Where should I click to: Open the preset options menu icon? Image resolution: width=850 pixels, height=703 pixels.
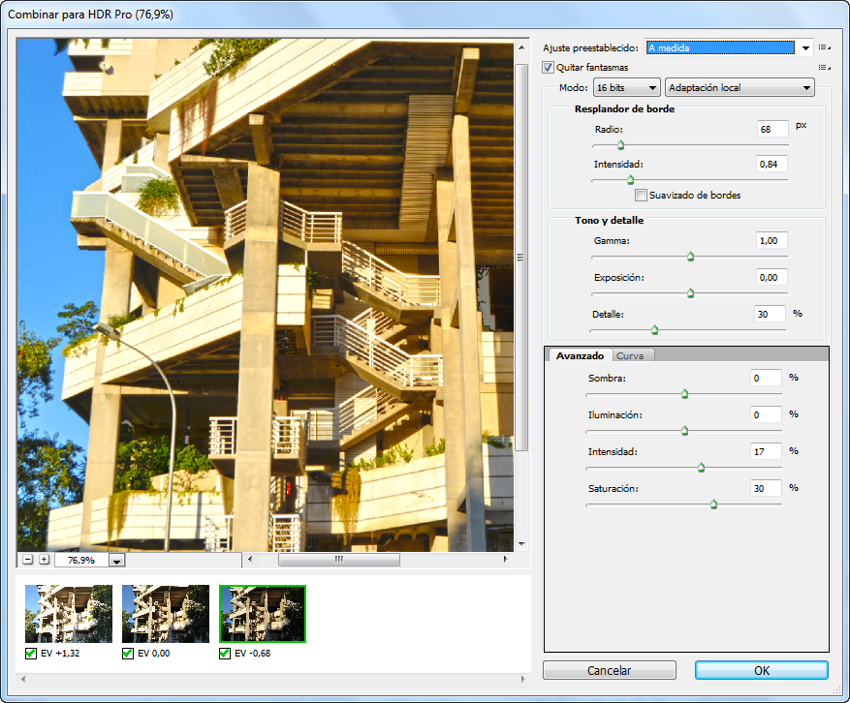pyautogui.click(x=824, y=46)
